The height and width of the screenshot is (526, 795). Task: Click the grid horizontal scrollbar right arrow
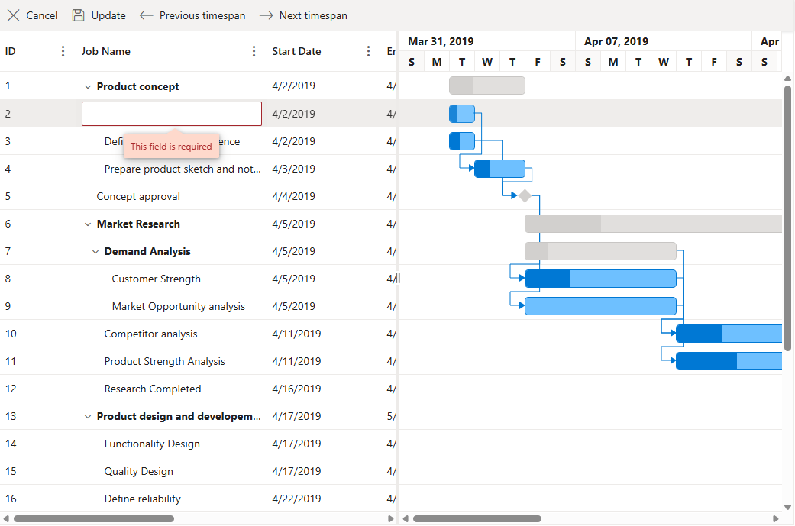[391, 519]
